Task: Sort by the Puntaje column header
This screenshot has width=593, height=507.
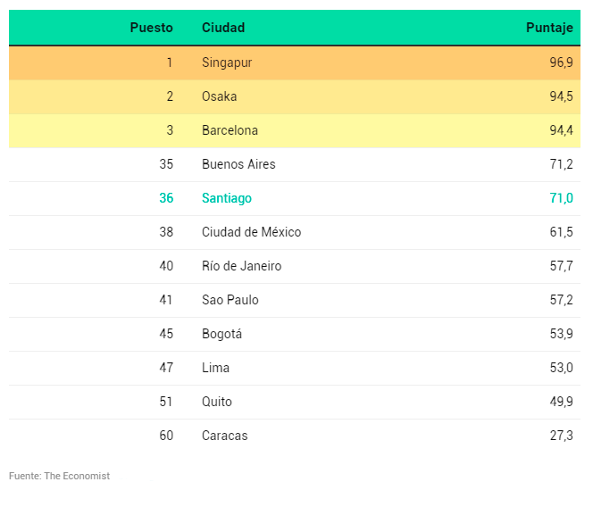Action: (549, 28)
